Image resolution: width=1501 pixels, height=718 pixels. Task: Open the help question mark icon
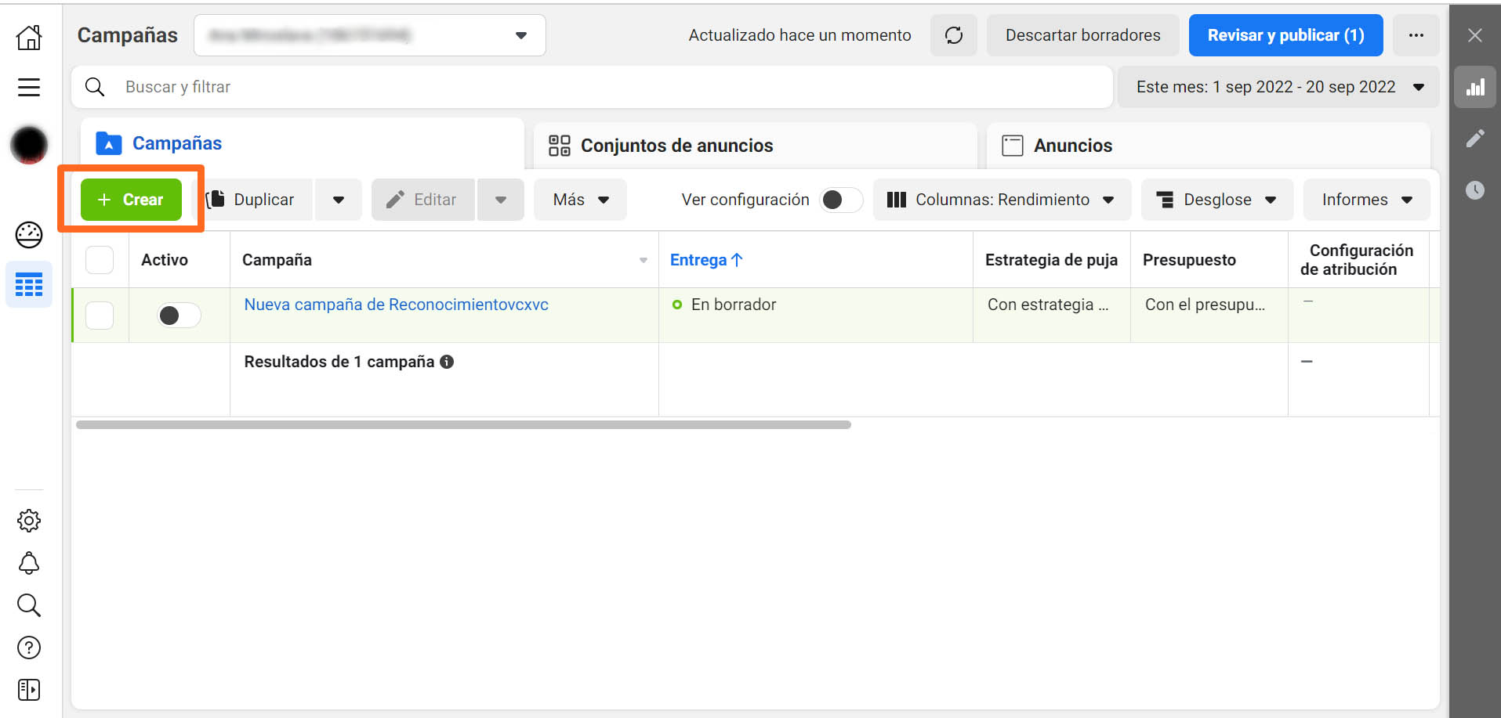29,648
